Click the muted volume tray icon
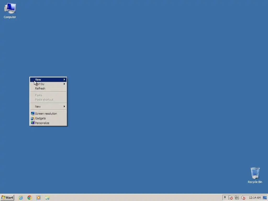This screenshot has width=268, height=201. tap(243, 198)
